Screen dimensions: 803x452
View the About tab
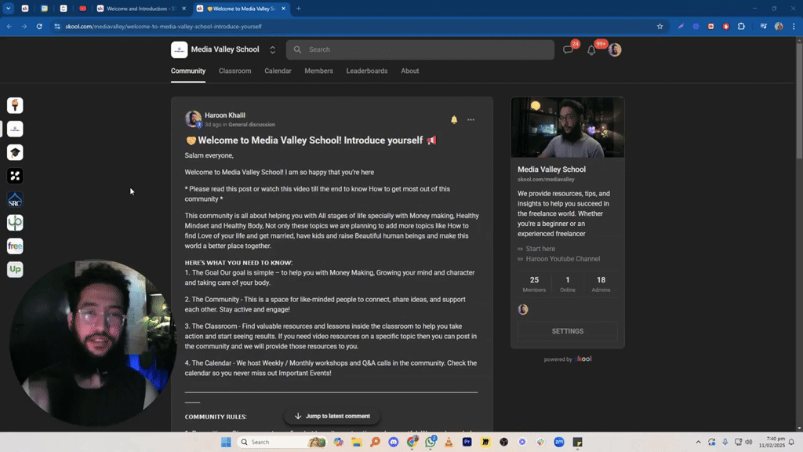409,71
